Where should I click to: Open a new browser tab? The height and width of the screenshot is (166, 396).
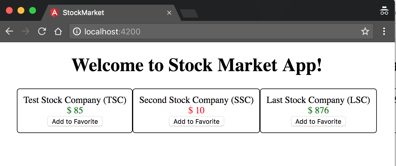[189, 13]
